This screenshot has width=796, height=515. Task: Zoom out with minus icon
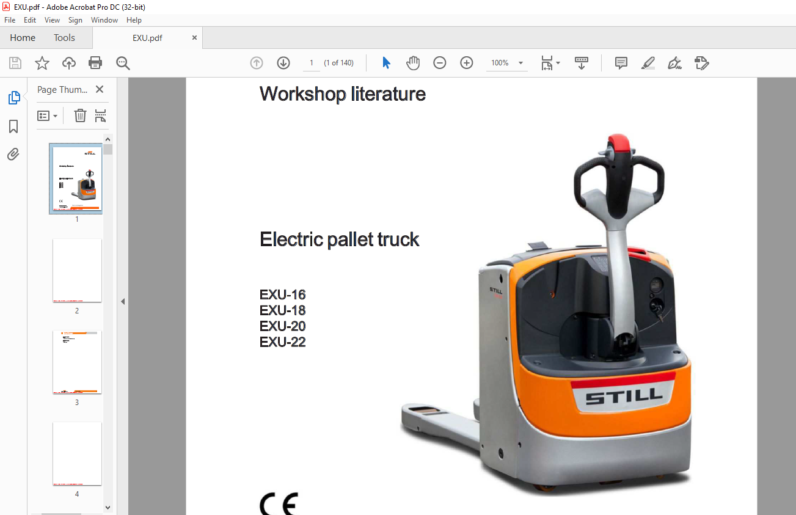click(440, 63)
